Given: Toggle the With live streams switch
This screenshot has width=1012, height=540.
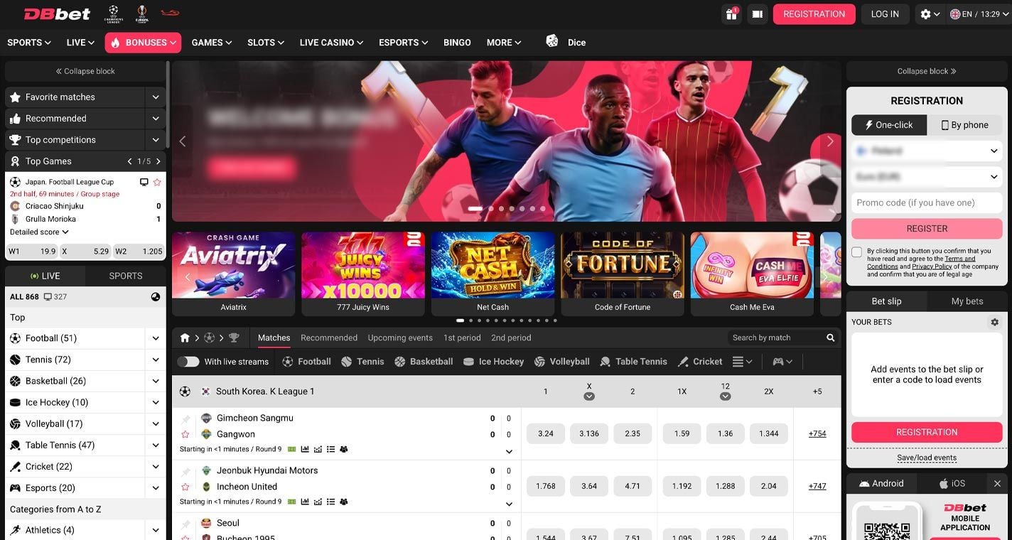Looking at the screenshot, I should click(x=188, y=362).
